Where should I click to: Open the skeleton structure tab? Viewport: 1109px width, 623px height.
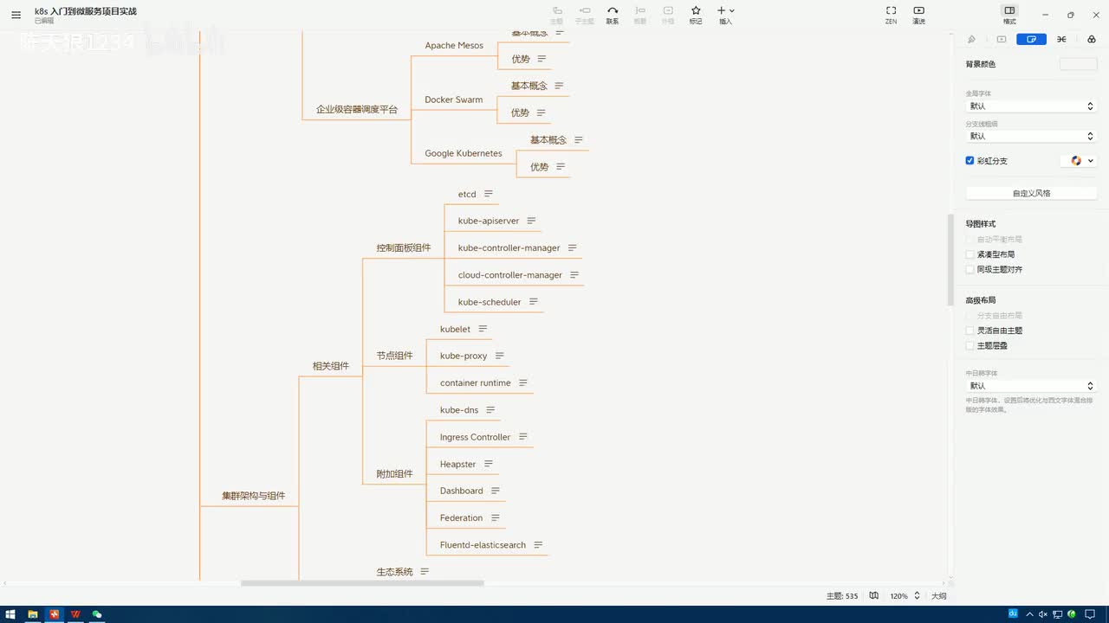(x=1061, y=39)
